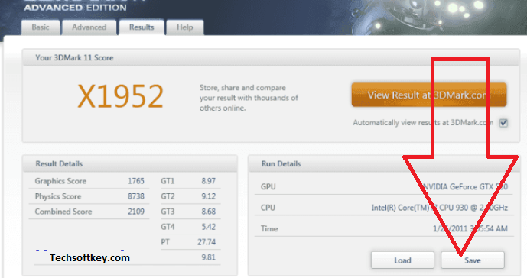Click the PT result 27.74

point(207,242)
